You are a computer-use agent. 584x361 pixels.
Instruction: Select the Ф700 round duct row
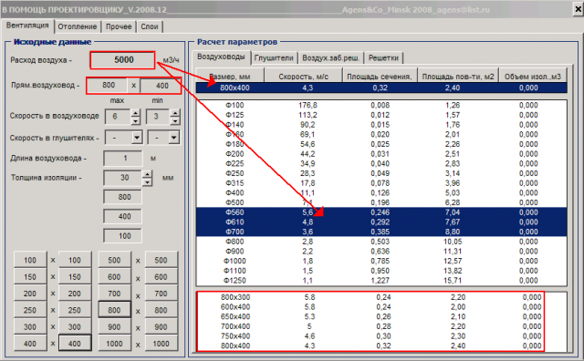point(381,232)
